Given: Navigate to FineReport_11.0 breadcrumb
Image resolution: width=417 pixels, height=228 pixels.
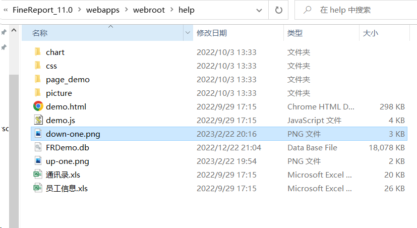Looking at the screenshot, I should pyautogui.click(x=42, y=10).
